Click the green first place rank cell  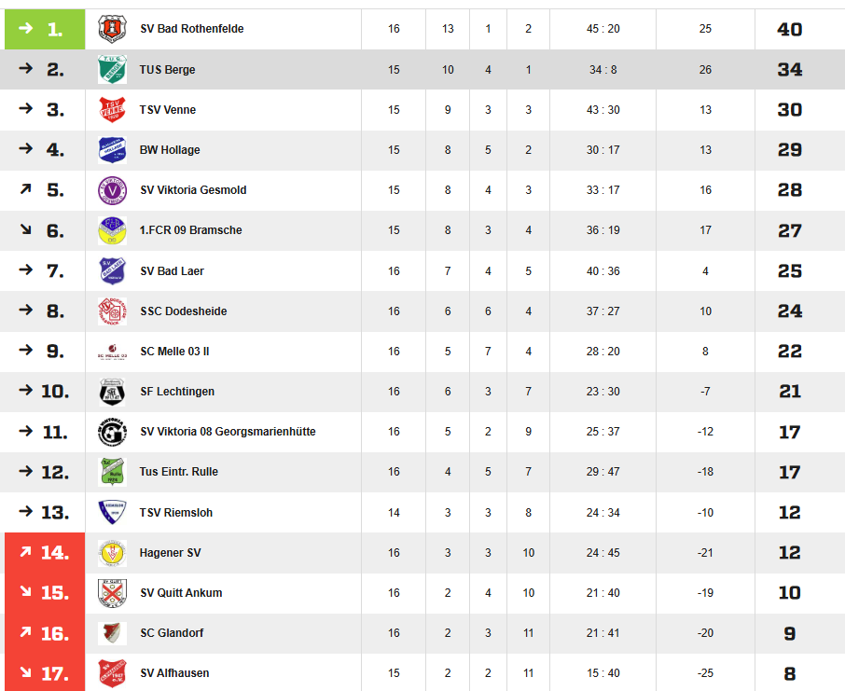[x=45, y=29]
